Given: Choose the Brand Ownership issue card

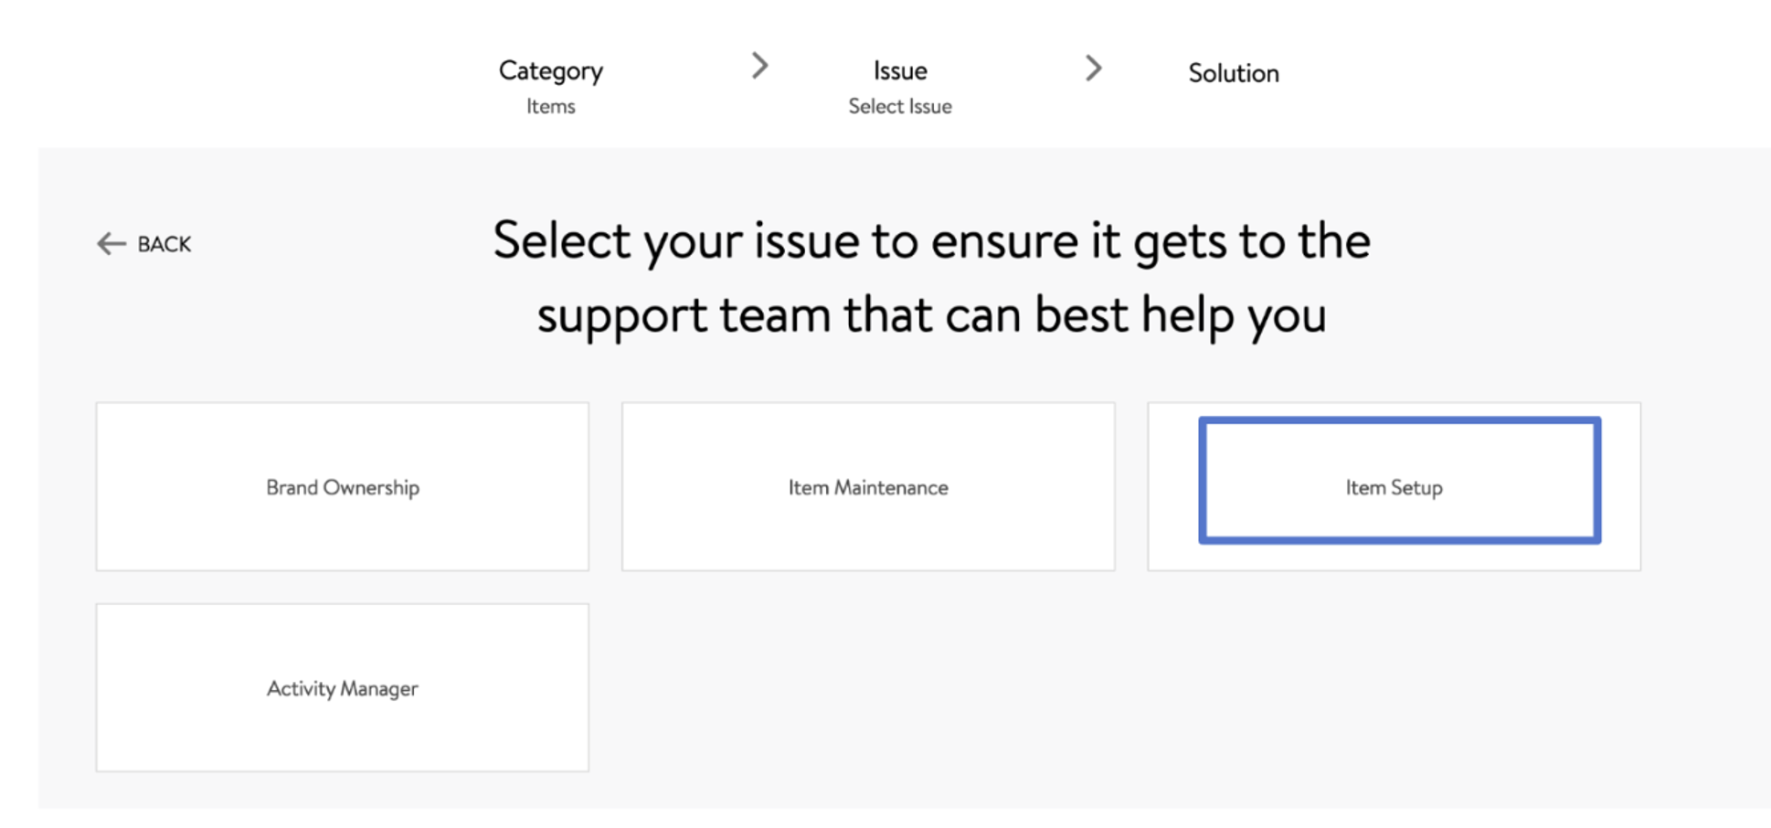Looking at the screenshot, I should click(x=343, y=487).
